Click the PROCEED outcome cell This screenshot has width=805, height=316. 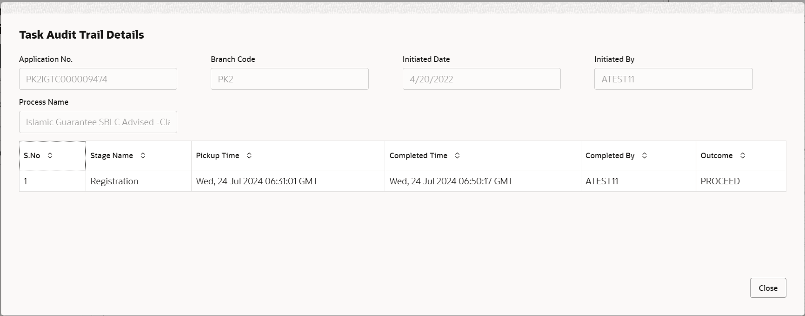pyautogui.click(x=741, y=181)
